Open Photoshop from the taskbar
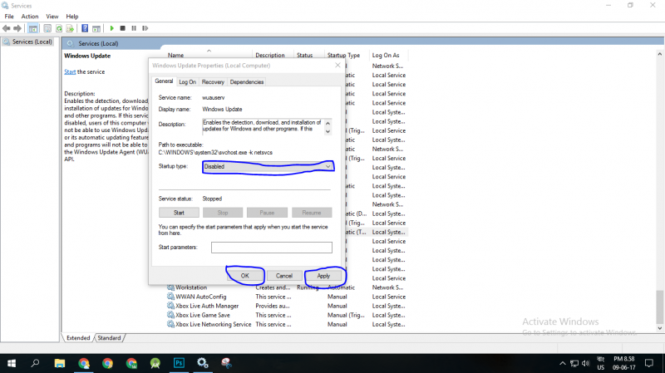This screenshot has width=665, height=373. pos(179,363)
